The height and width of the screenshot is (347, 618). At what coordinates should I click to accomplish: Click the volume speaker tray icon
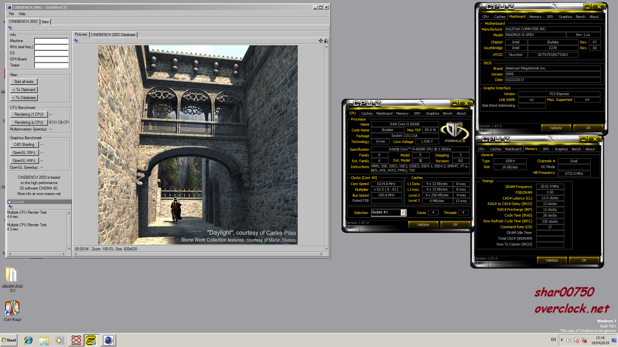pos(569,340)
